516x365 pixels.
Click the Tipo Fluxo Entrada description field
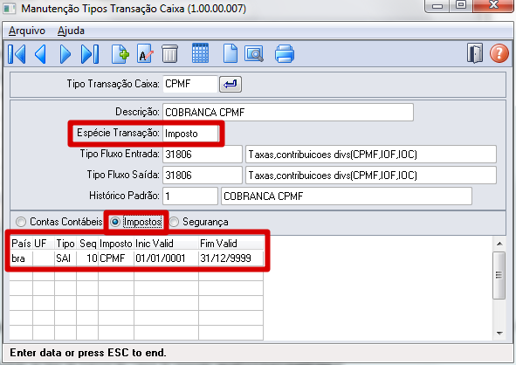coord(371,155)
